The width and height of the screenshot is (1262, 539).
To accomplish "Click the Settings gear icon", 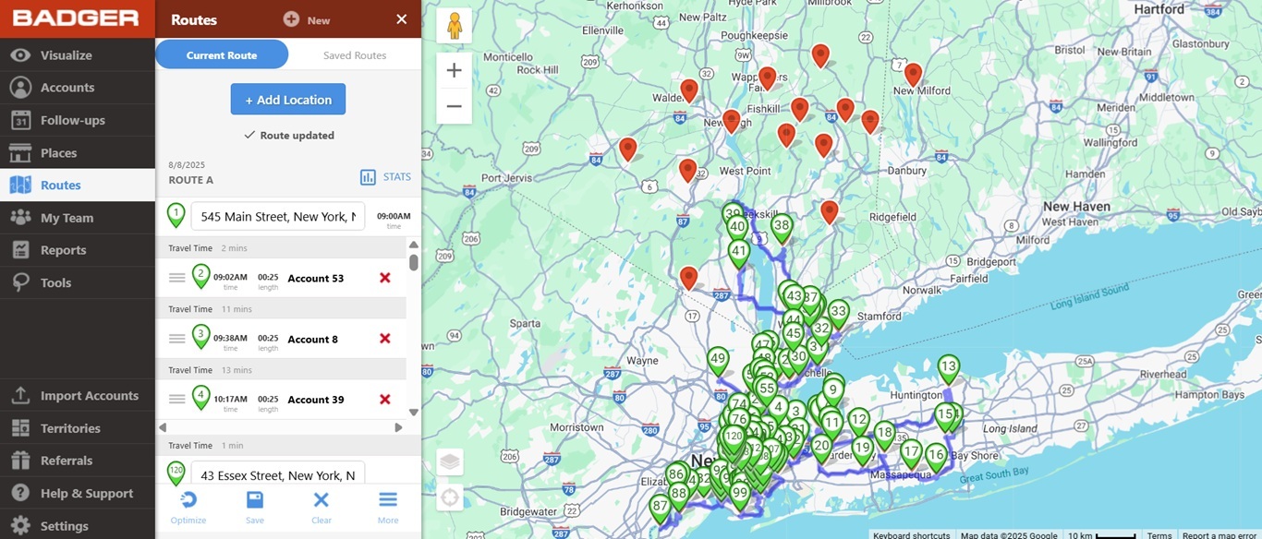I will 20,526.
